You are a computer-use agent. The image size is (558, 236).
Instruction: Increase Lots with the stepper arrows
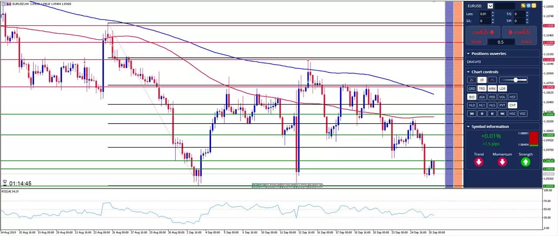point(493,13)
